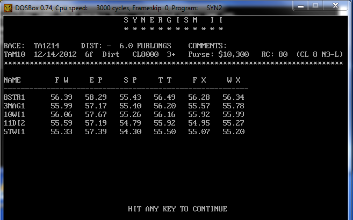The image size is (353, 220).
Task: Click the DOSBox 0.74 title bar text
Action: click(x=118, y=8)
